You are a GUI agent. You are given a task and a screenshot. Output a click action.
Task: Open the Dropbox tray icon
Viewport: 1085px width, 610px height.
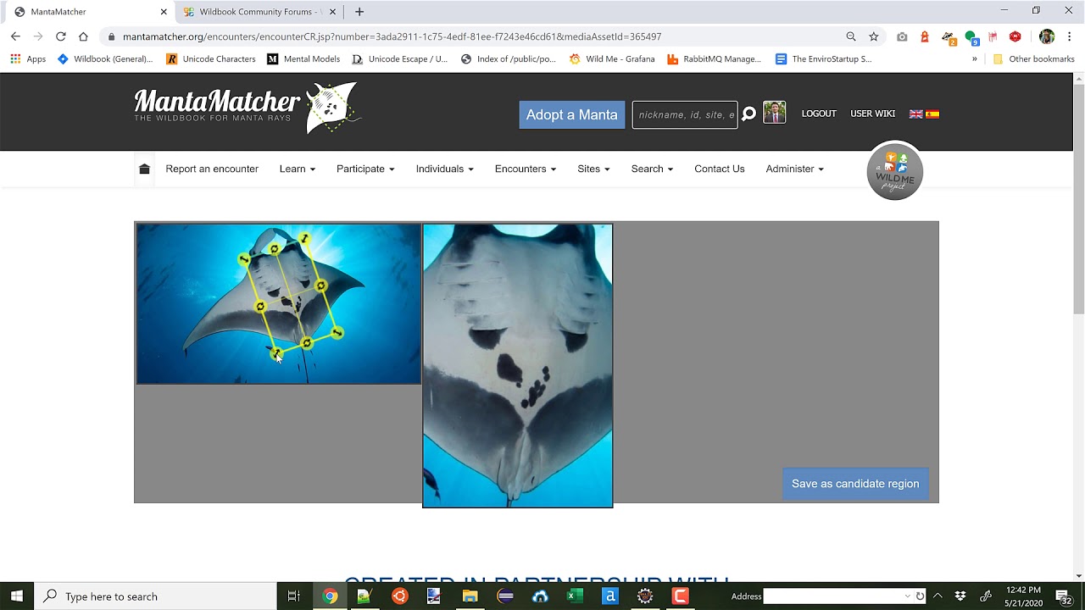tap(960, 596)
